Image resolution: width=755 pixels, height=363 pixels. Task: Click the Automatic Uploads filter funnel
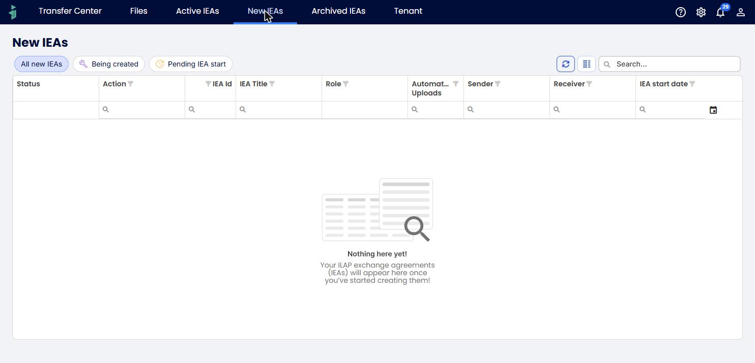point(456,84)
